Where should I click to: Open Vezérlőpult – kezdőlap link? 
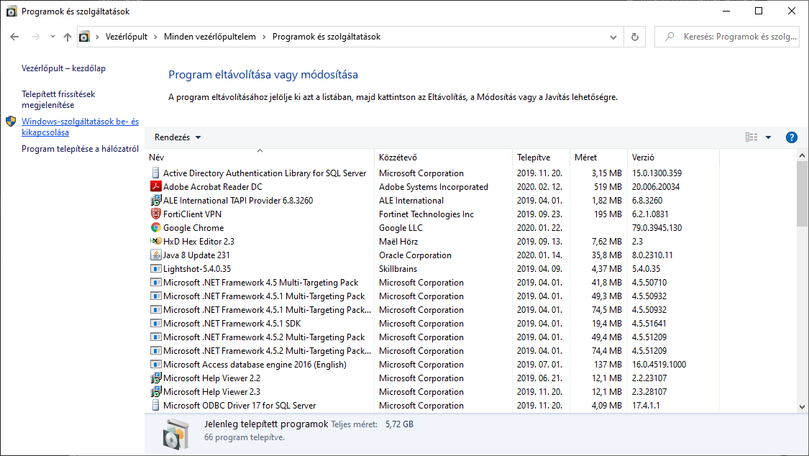(x=63, y=68)
